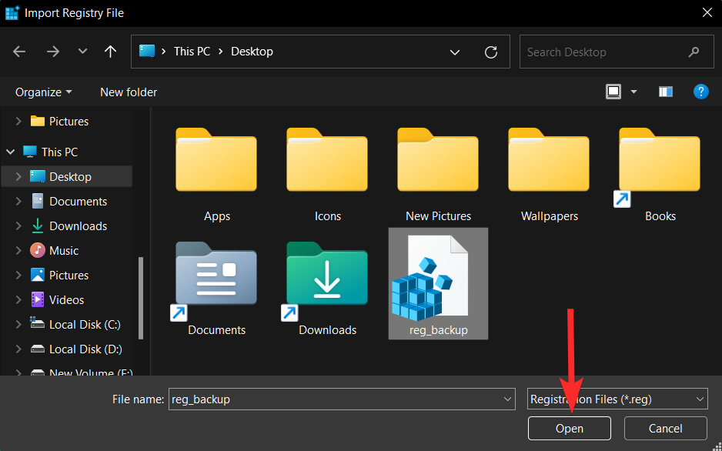722x451 pixels.
Task: Open Music in the sidebar
Action: click(64, 250)
